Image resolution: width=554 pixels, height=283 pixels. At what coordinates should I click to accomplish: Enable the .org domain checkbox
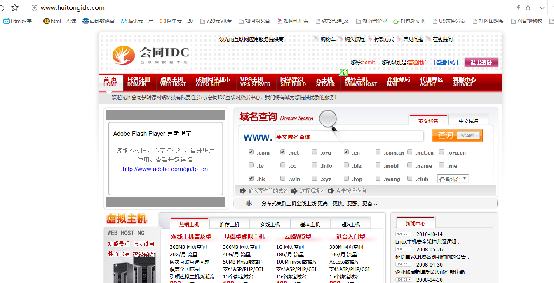tap(315, 152)
